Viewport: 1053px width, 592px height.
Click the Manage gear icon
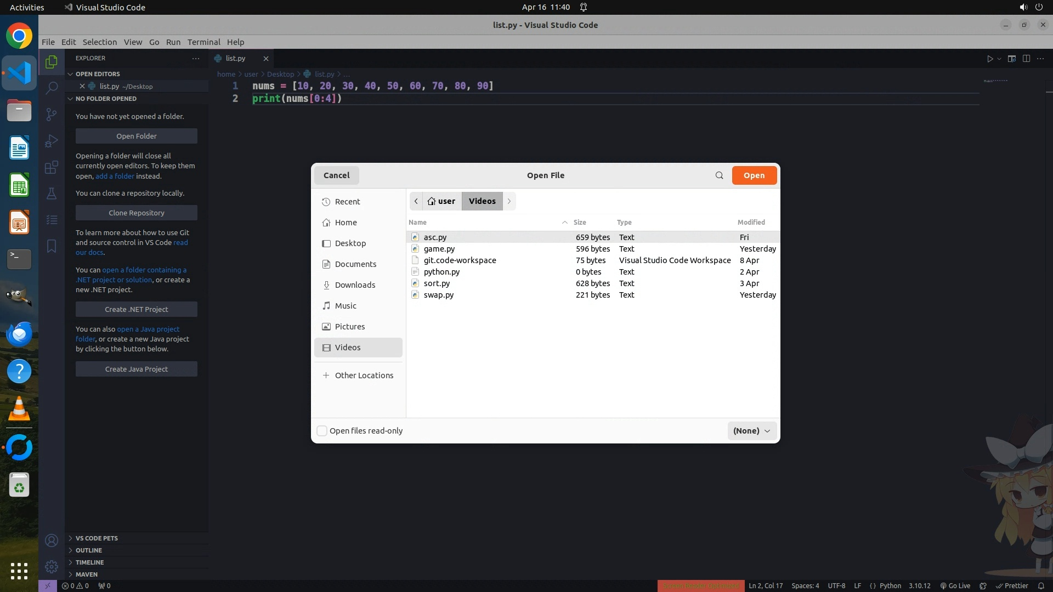click(x=52, y=566)
